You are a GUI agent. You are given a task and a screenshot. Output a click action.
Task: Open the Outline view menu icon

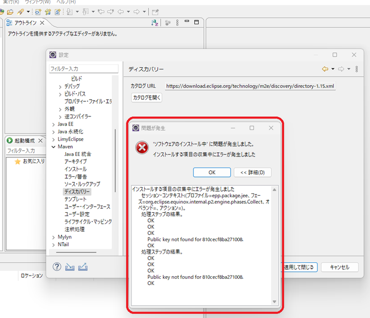[x=177, y=23]
